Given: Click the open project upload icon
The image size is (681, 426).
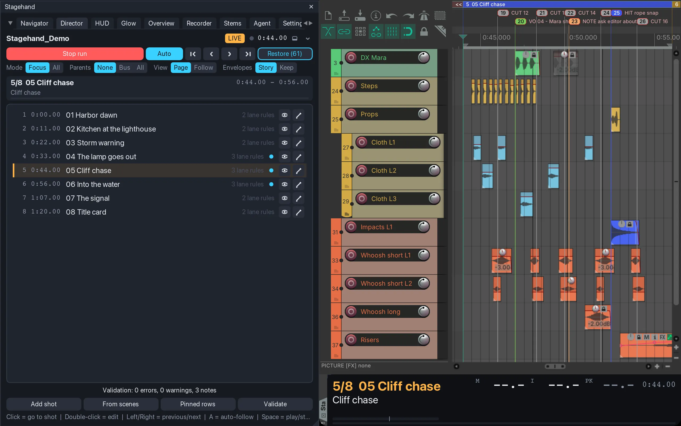Looking at the screenshot, I should 344,15.
